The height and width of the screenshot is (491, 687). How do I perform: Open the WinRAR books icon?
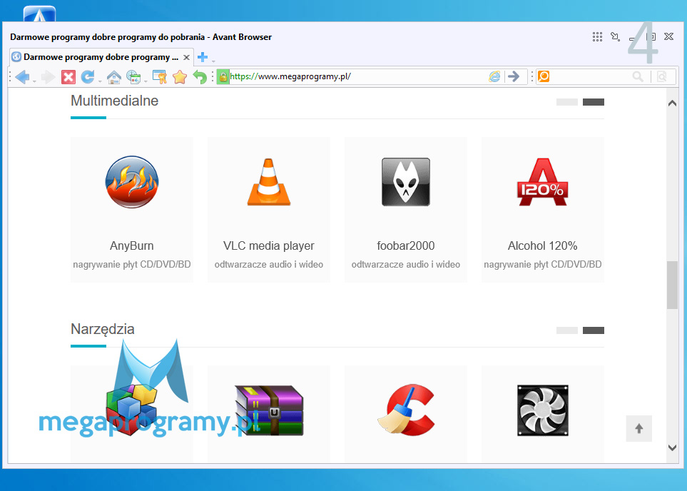[269, 410]
